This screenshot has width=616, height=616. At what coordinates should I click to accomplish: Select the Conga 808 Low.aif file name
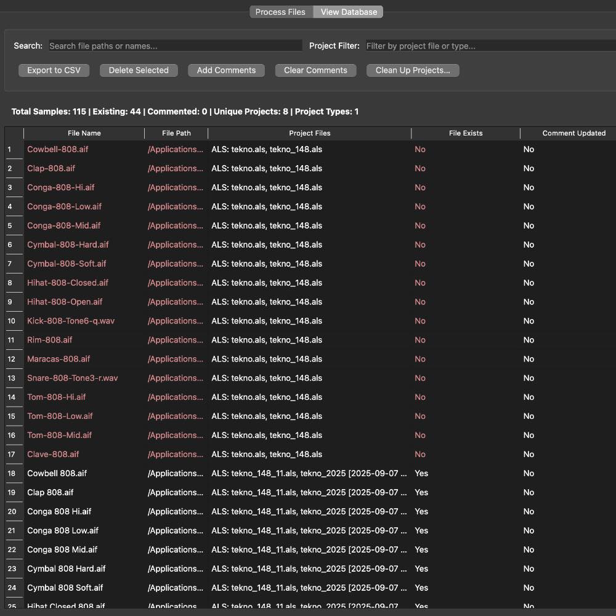pyautogui.click(x=63, y=530)
